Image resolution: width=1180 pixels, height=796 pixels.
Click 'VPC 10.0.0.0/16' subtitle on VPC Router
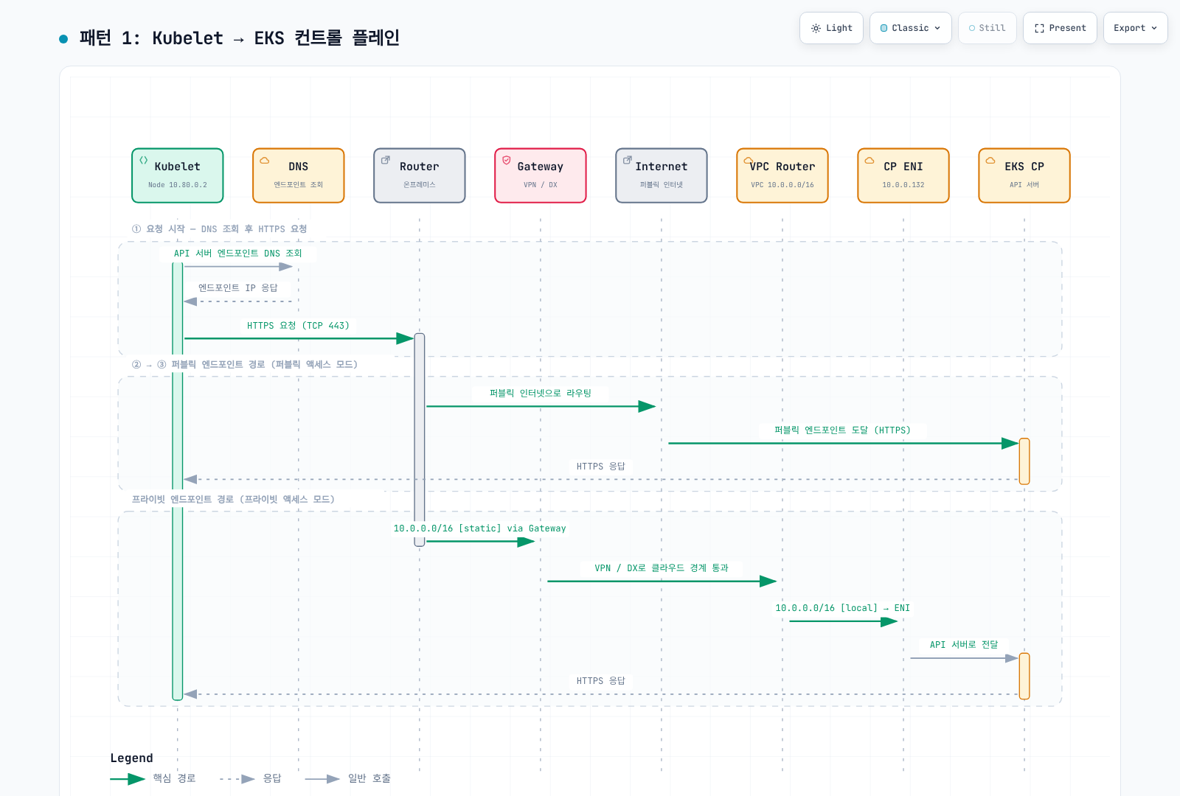pos(782,185)
